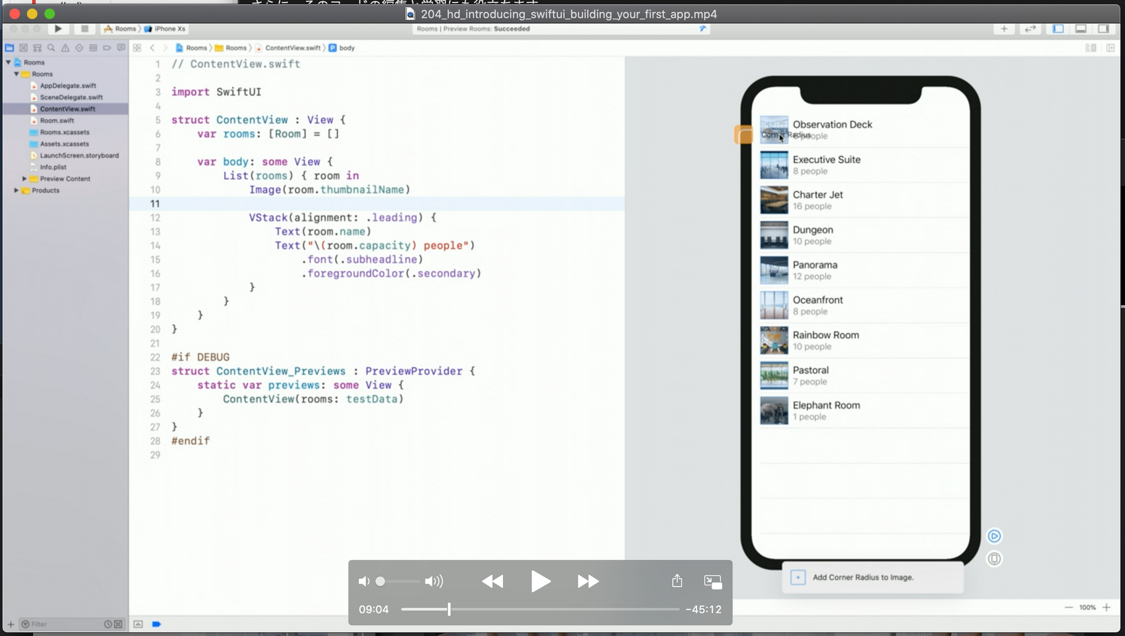Screen dimensions: 1125x636
Task: Toggle the Debug area panel visibility
Action: pyautogui.click(x=1081, y=29)
